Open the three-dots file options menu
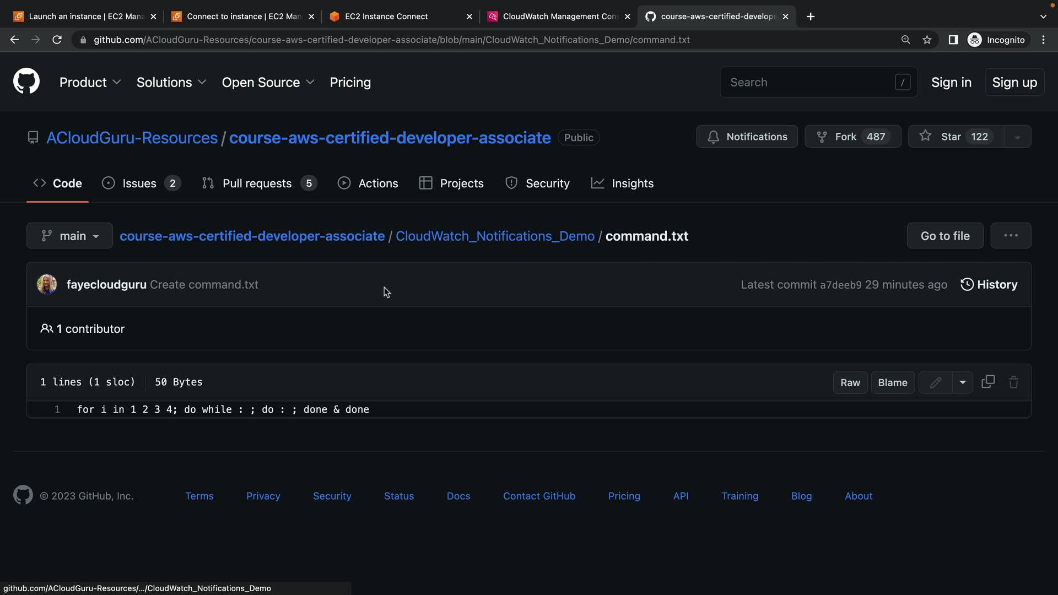1058x595 pixels. 1010,236
